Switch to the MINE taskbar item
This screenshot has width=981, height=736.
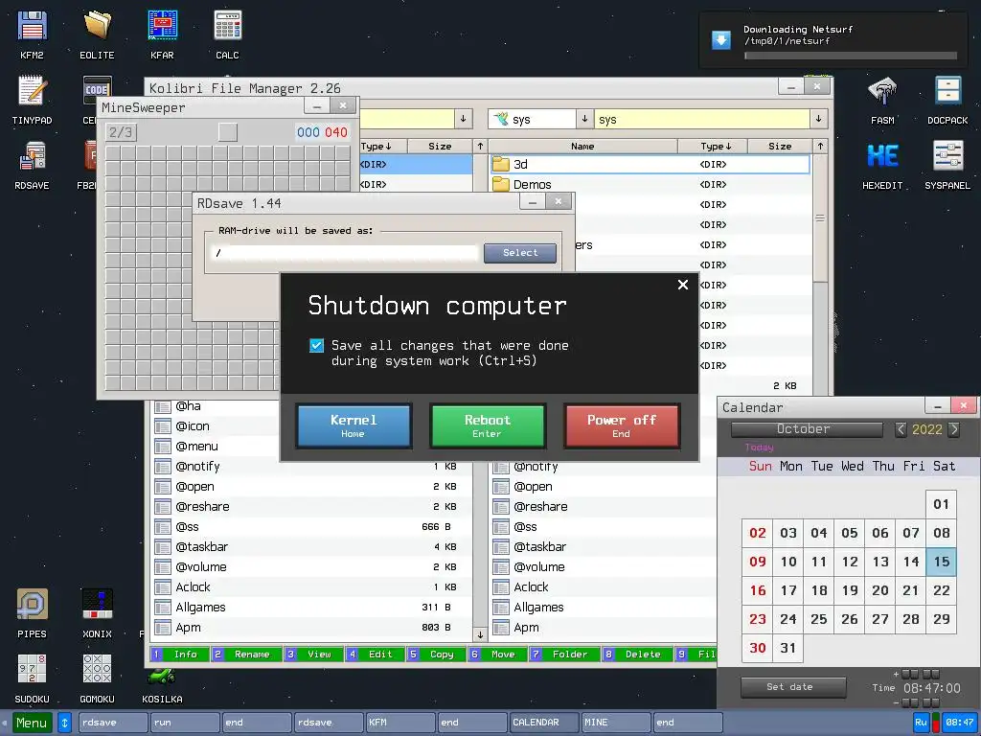tap(616, 723)
